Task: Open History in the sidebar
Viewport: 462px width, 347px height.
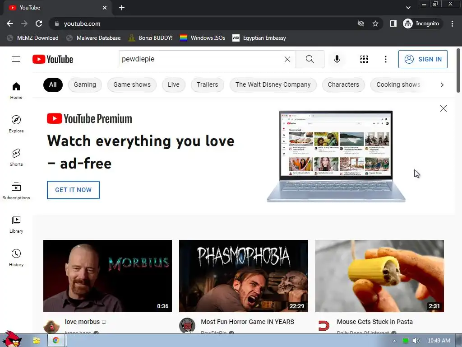Action: tap(16, 258)
